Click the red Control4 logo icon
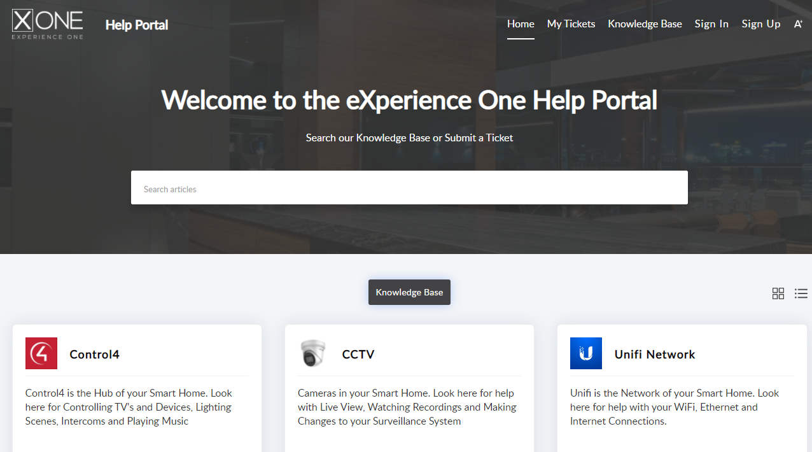This screenshot has width=812, height=452. pos(41,353)
